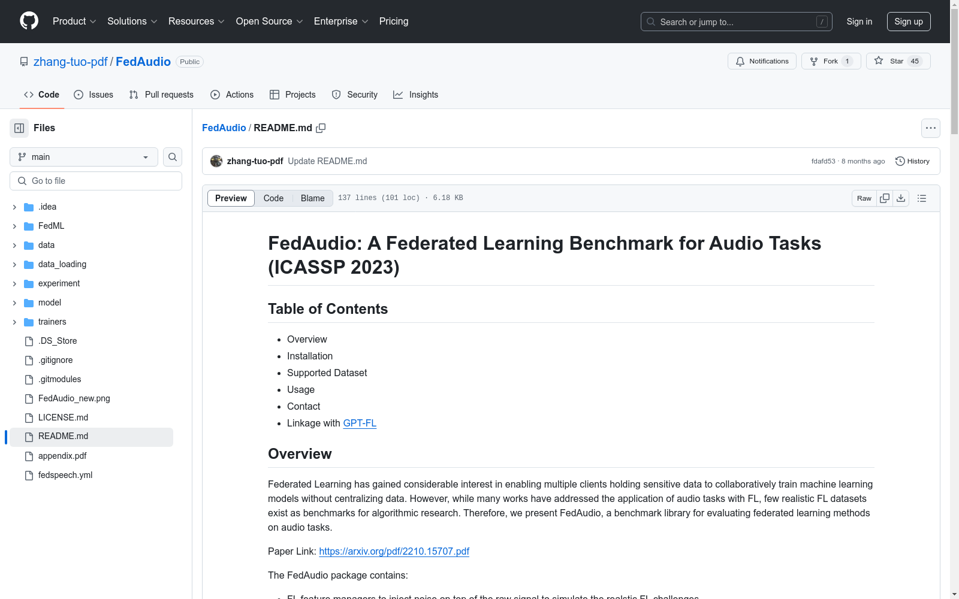Open the Projects tab
The height and width of the screenshot is (599, 959).
tap(292, 95)
